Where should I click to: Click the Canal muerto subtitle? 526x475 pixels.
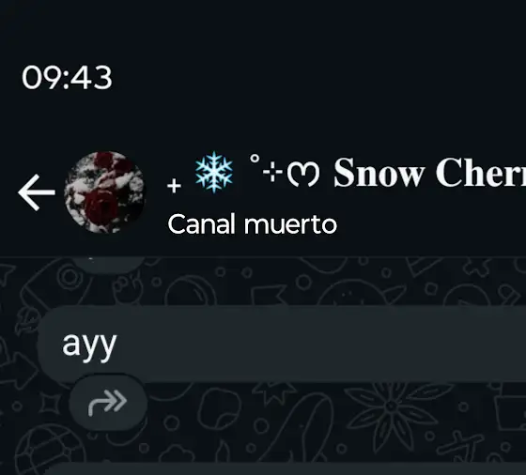click(253, 224)
